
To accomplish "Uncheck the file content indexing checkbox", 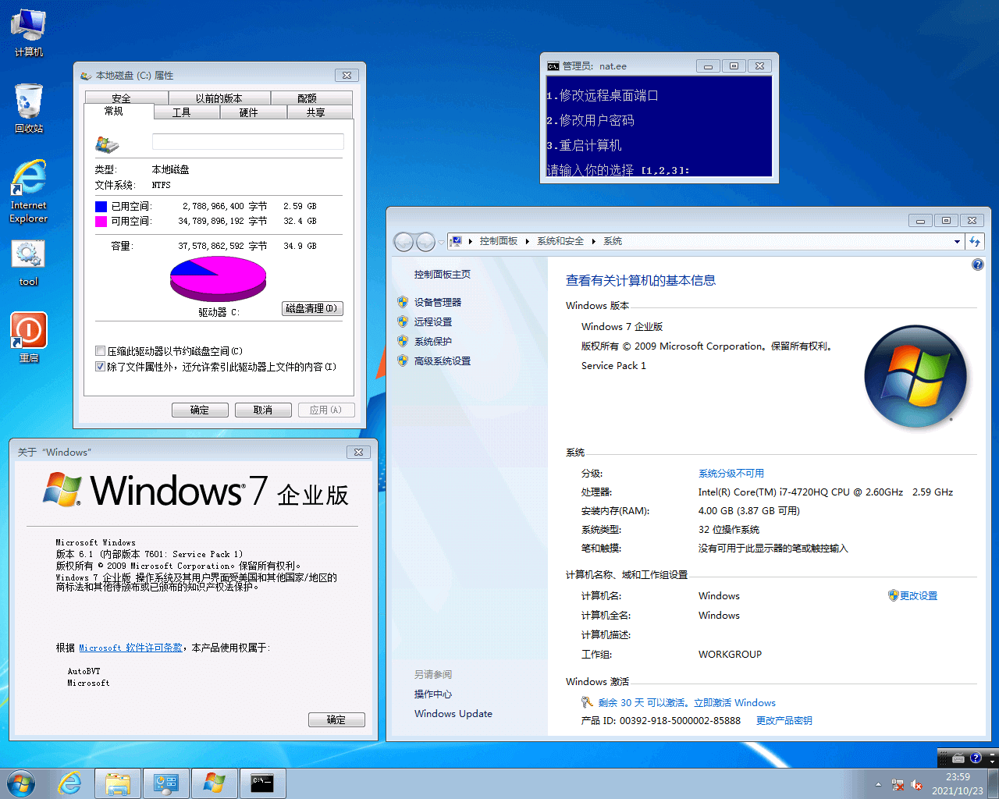I will tap(100, 367).
